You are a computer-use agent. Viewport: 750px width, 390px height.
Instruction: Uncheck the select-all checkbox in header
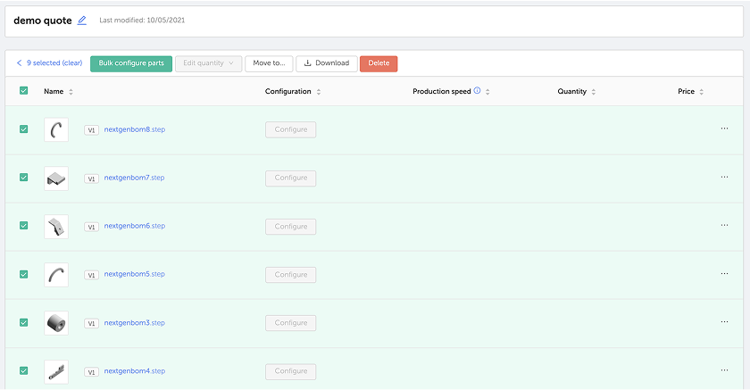pos(23,91)
